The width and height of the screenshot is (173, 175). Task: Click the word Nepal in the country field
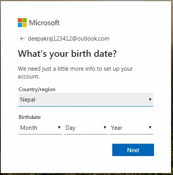pyautogui.click(x=27, y=100)
